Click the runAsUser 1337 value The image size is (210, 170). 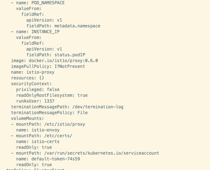(49, 101)
